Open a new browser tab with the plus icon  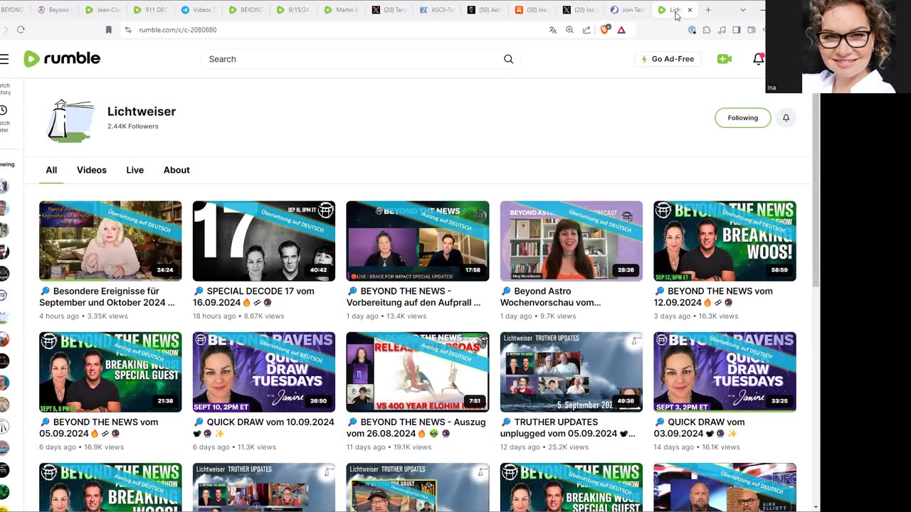(x=708, y=10)
